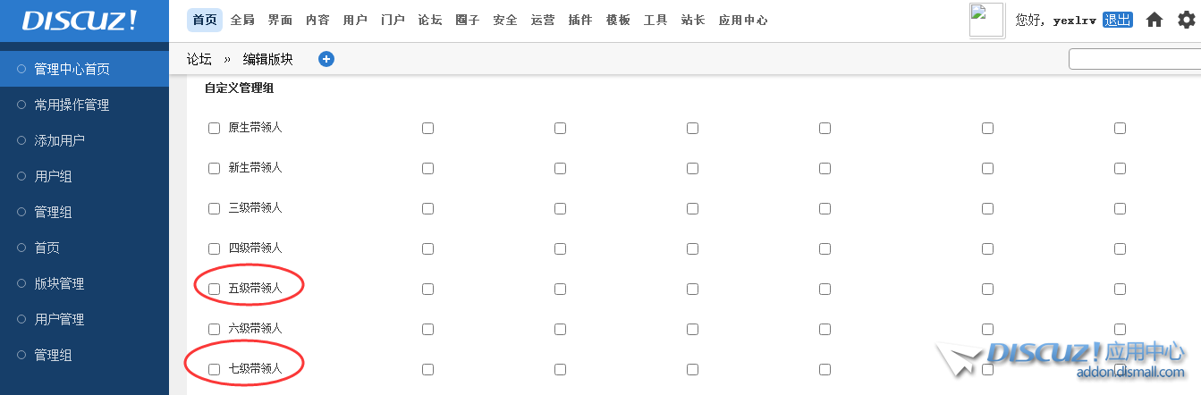Click the 论坛 breadcrumb link
This screenshot has width=1201, height=395.
(199, 59)
